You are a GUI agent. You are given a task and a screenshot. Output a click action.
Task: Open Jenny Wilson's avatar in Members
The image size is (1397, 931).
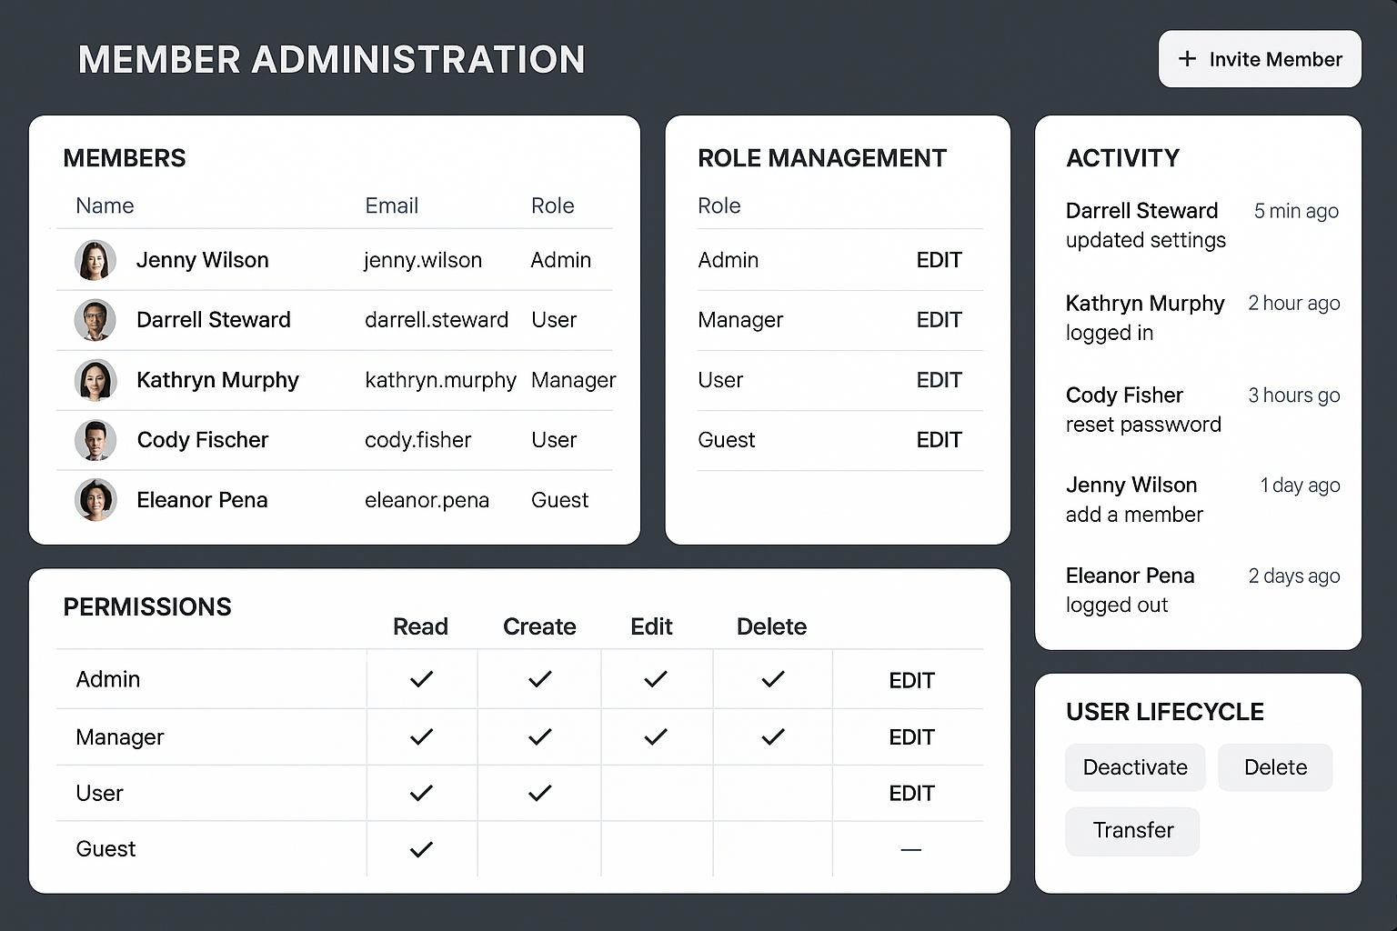click(x=95, y=260)
